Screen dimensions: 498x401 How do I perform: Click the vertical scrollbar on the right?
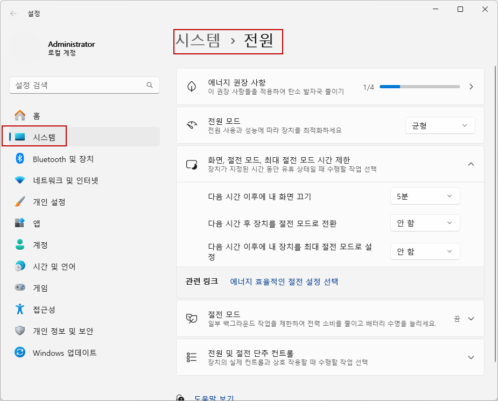click(x=495, y=214)
